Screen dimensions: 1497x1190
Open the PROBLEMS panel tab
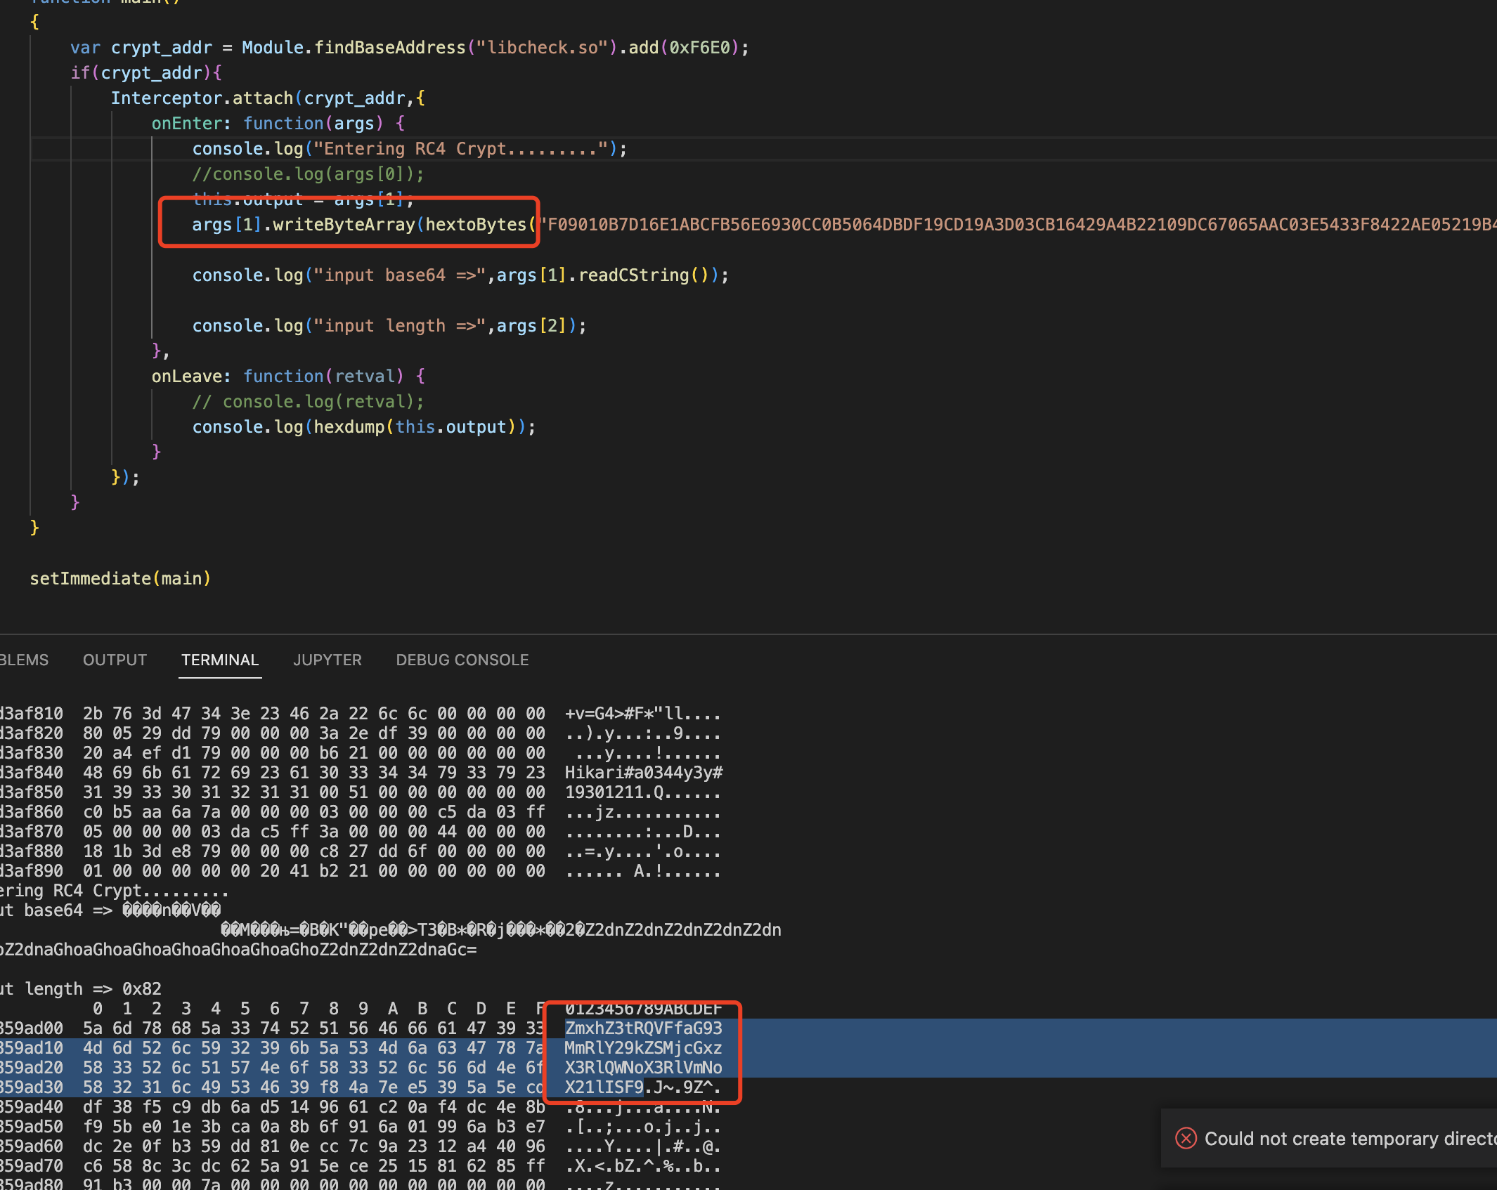pos(24,660)
